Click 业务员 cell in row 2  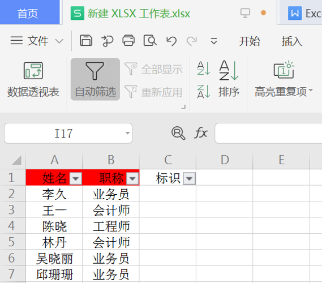(111, 194)
